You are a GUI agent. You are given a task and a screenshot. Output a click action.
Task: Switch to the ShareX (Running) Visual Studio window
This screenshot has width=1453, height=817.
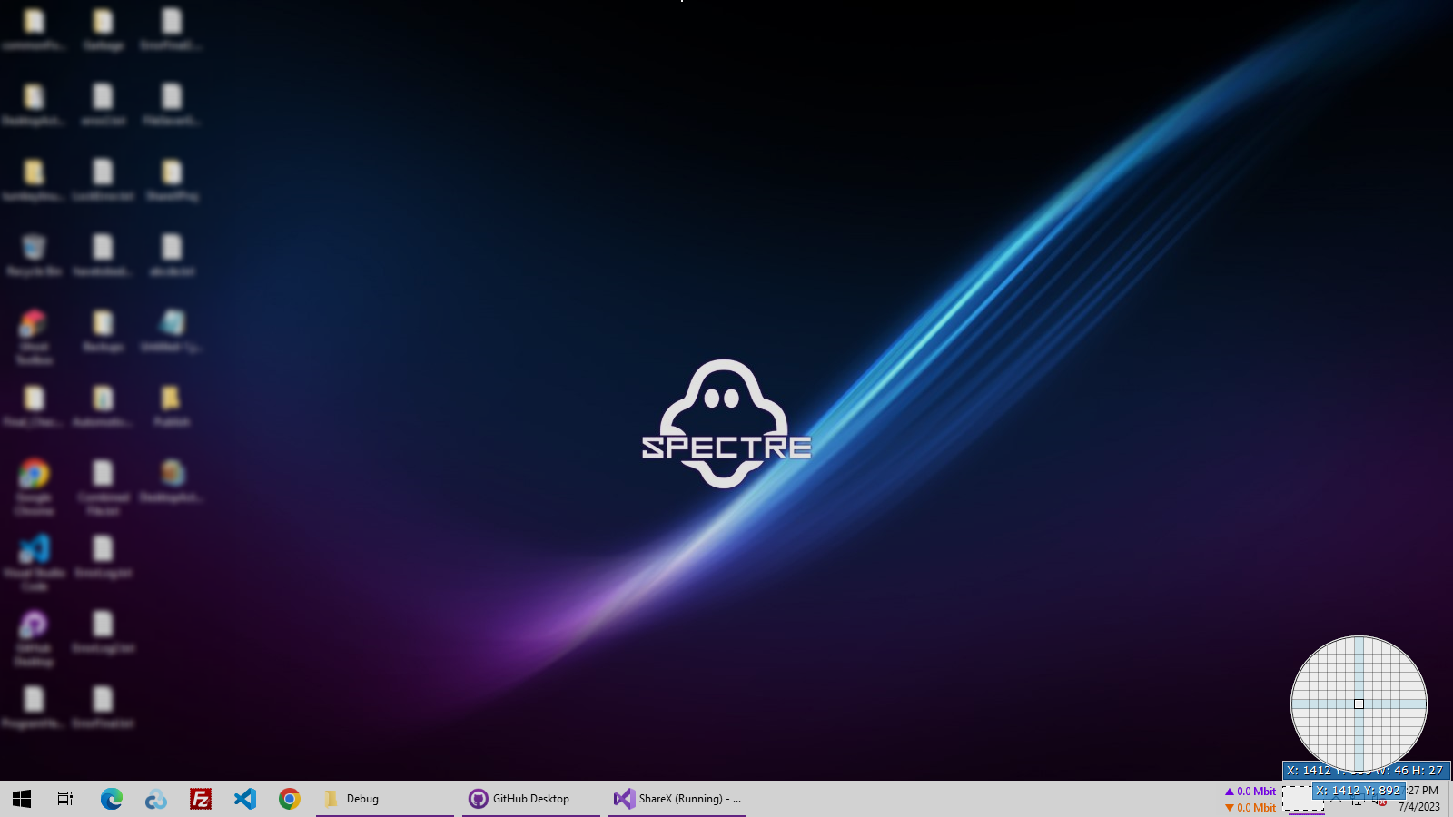677,799
